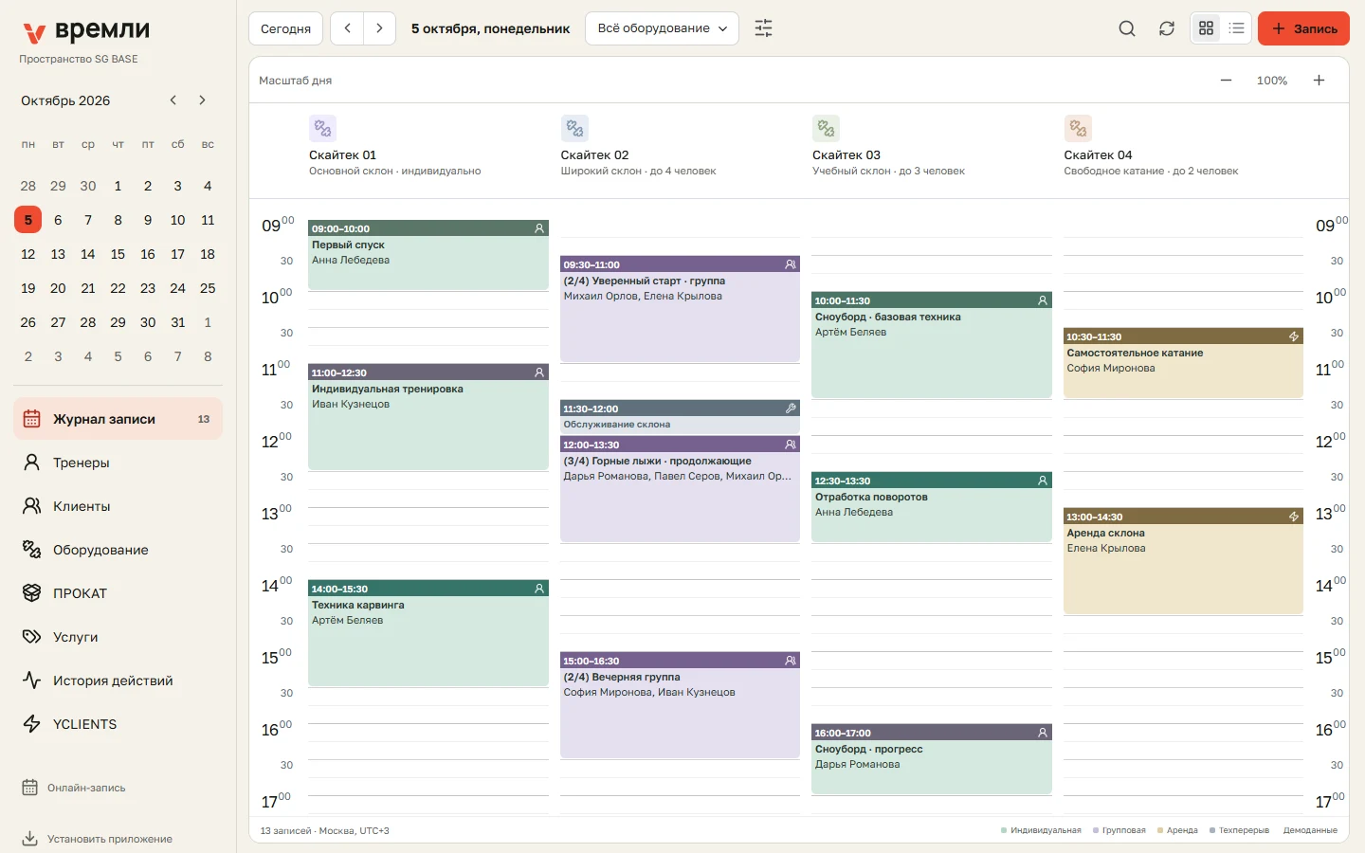This screenshot has height=853, width=1365.
Task: Switch to list view
Action: [1236, 28]
